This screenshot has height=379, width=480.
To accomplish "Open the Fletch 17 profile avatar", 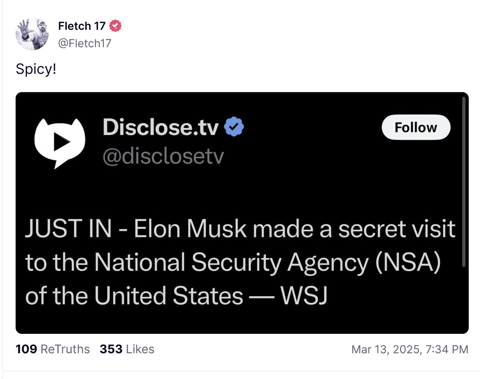I will 32,34.
